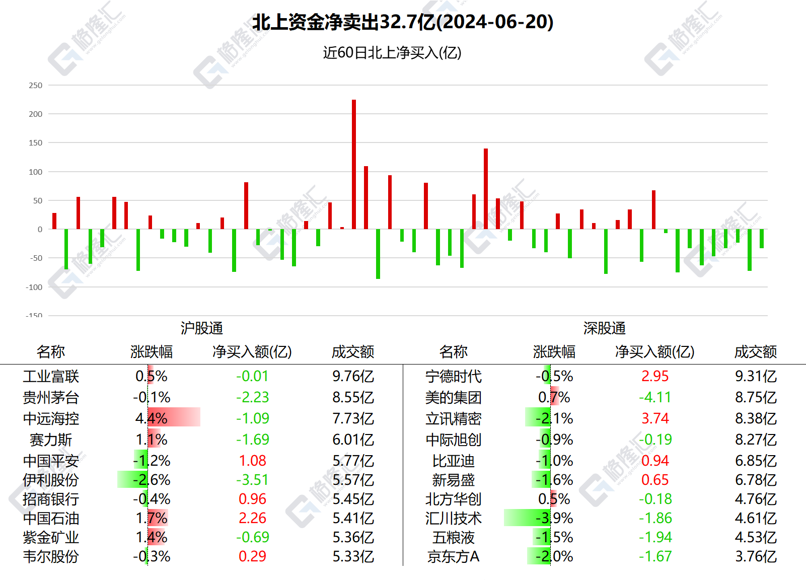The width and height of the screenshot is (806, 580).
Task: Click the chart title 北上资金净卖出32.7亿
Action: coord(403,22)
